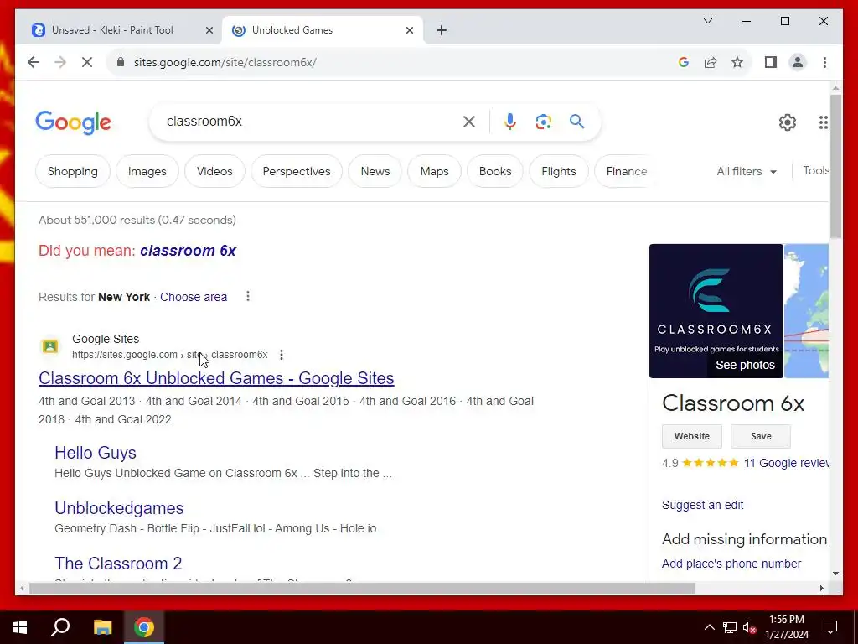
Task: Expand the tab search chevron
Action: 707,21
